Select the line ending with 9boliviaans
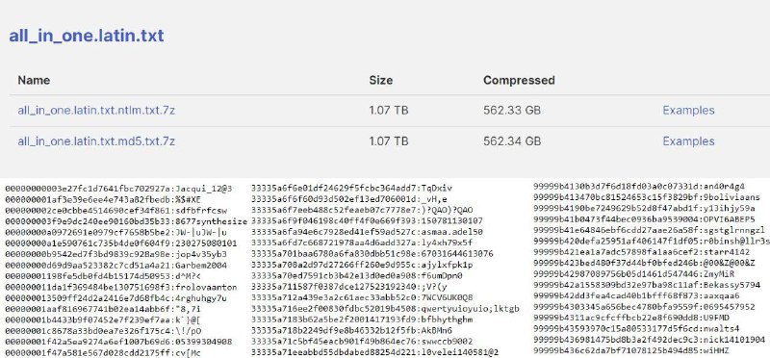770x358 pixels. click(x=648, y=198)
